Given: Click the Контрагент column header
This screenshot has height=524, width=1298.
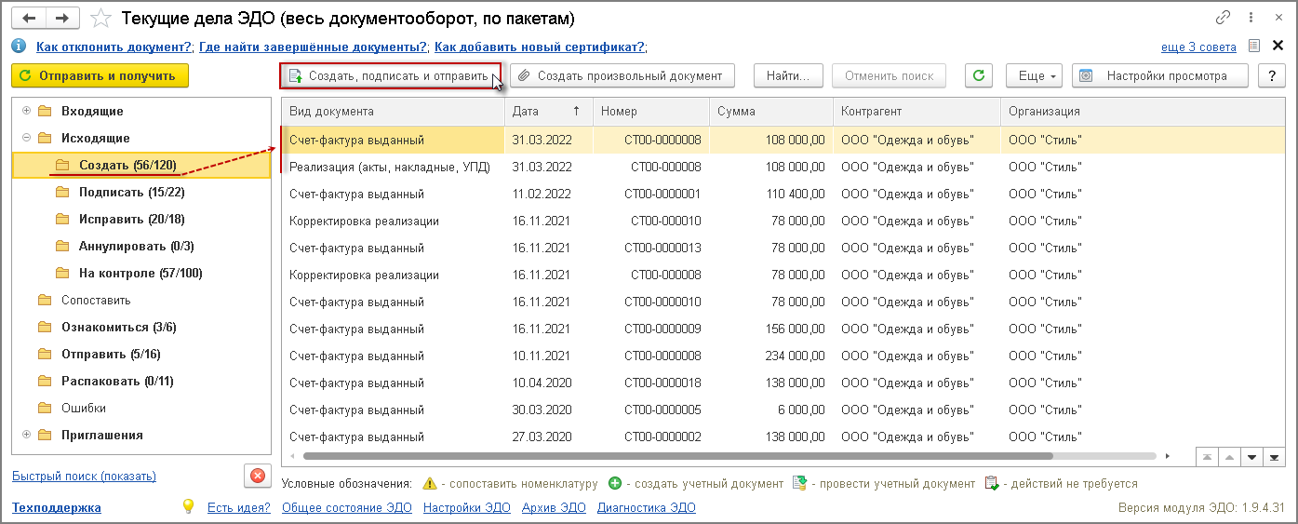Looking at the screenshot, I should tap(917, 111).
